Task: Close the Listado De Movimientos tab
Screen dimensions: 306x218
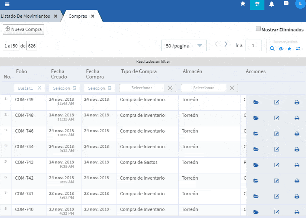Action: click(56, 16)
